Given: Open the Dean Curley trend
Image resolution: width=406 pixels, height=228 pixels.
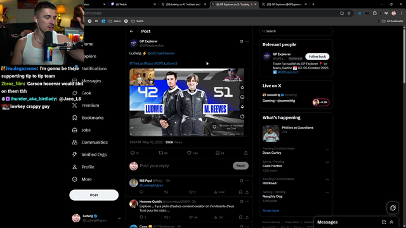Looking at the screenshot, I should (272, 153).
